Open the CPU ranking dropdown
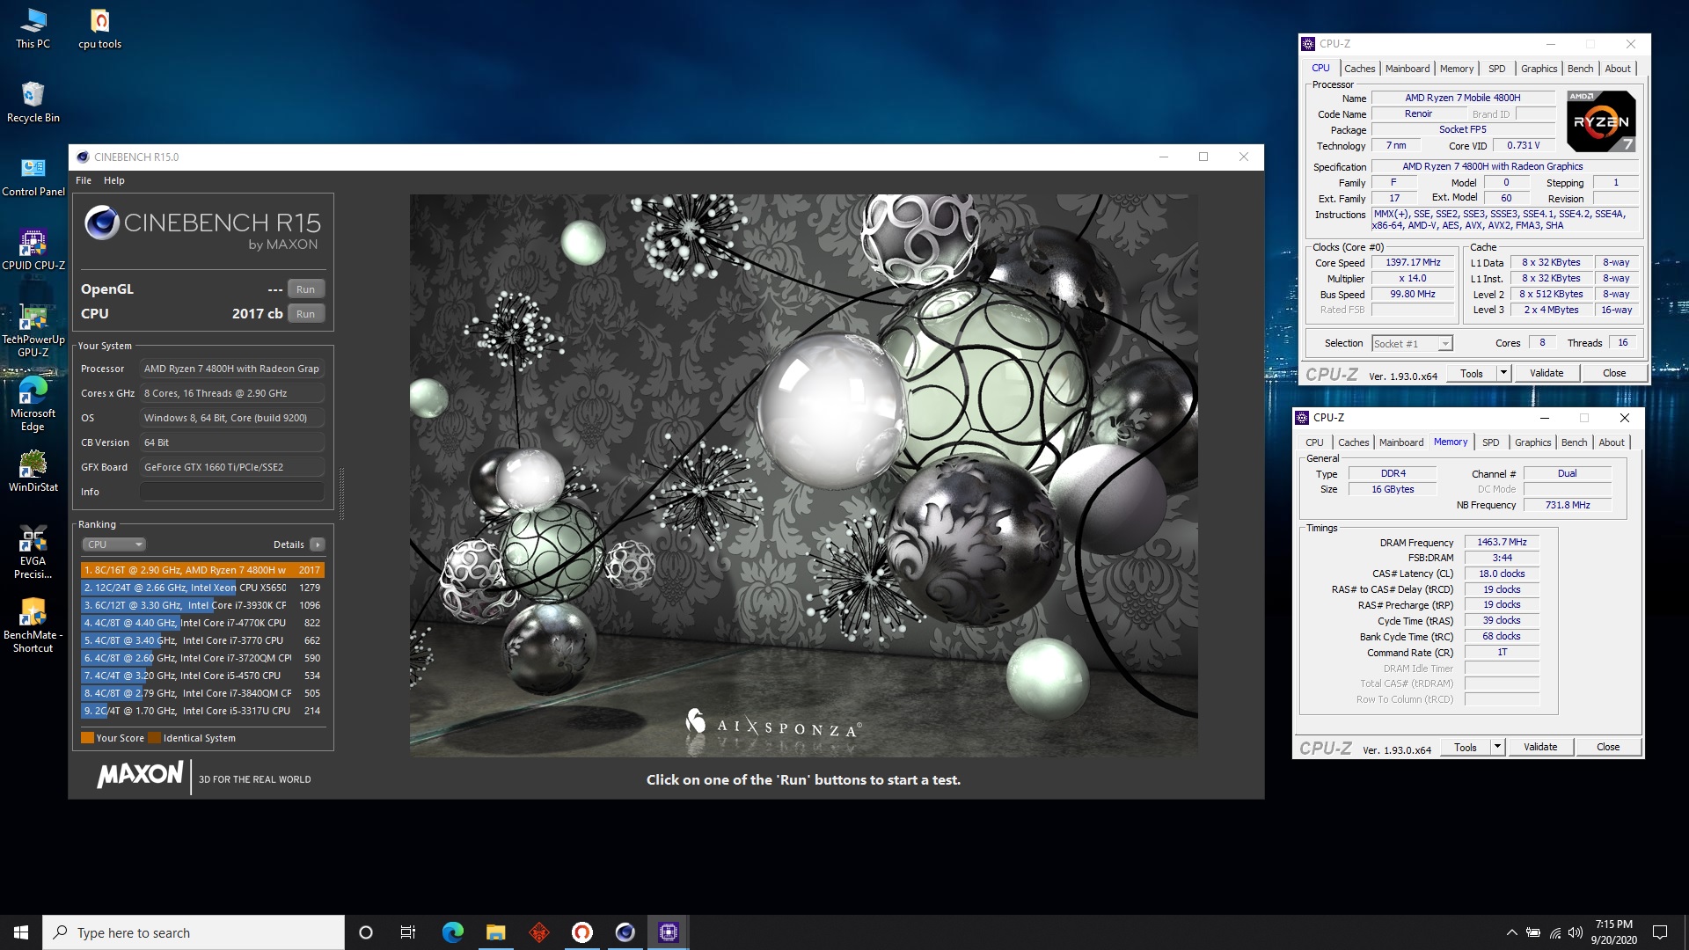Screen dimensions: 1689x950 tap(113, 544)
